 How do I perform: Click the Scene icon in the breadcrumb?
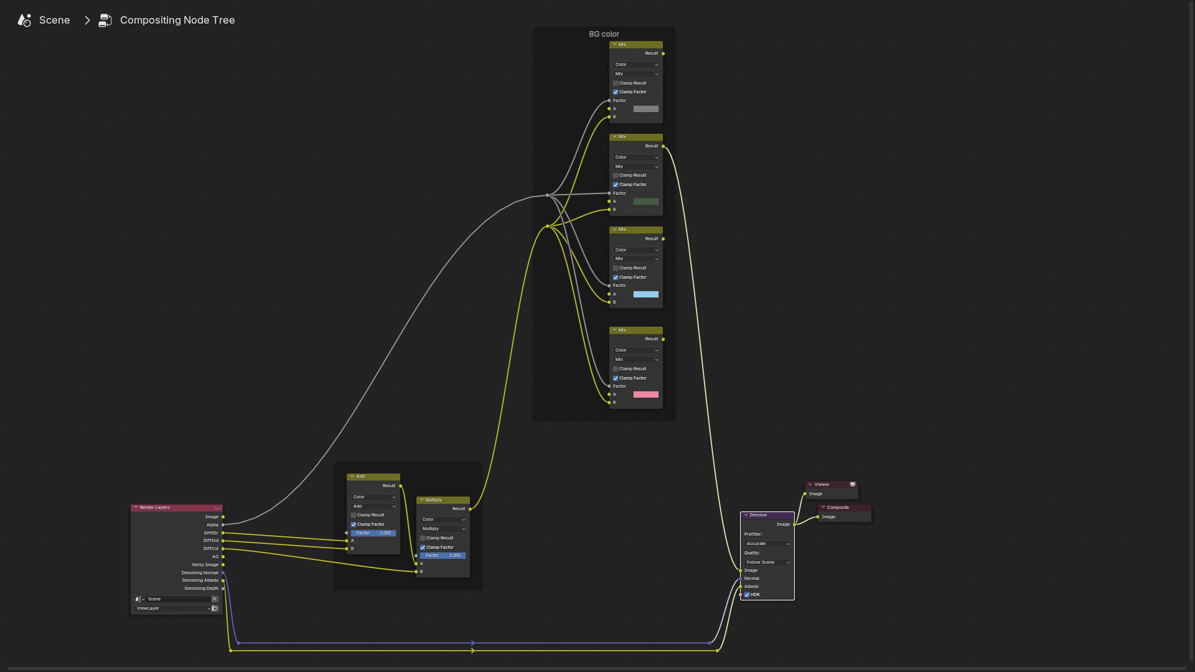click(x=24, y=20)
